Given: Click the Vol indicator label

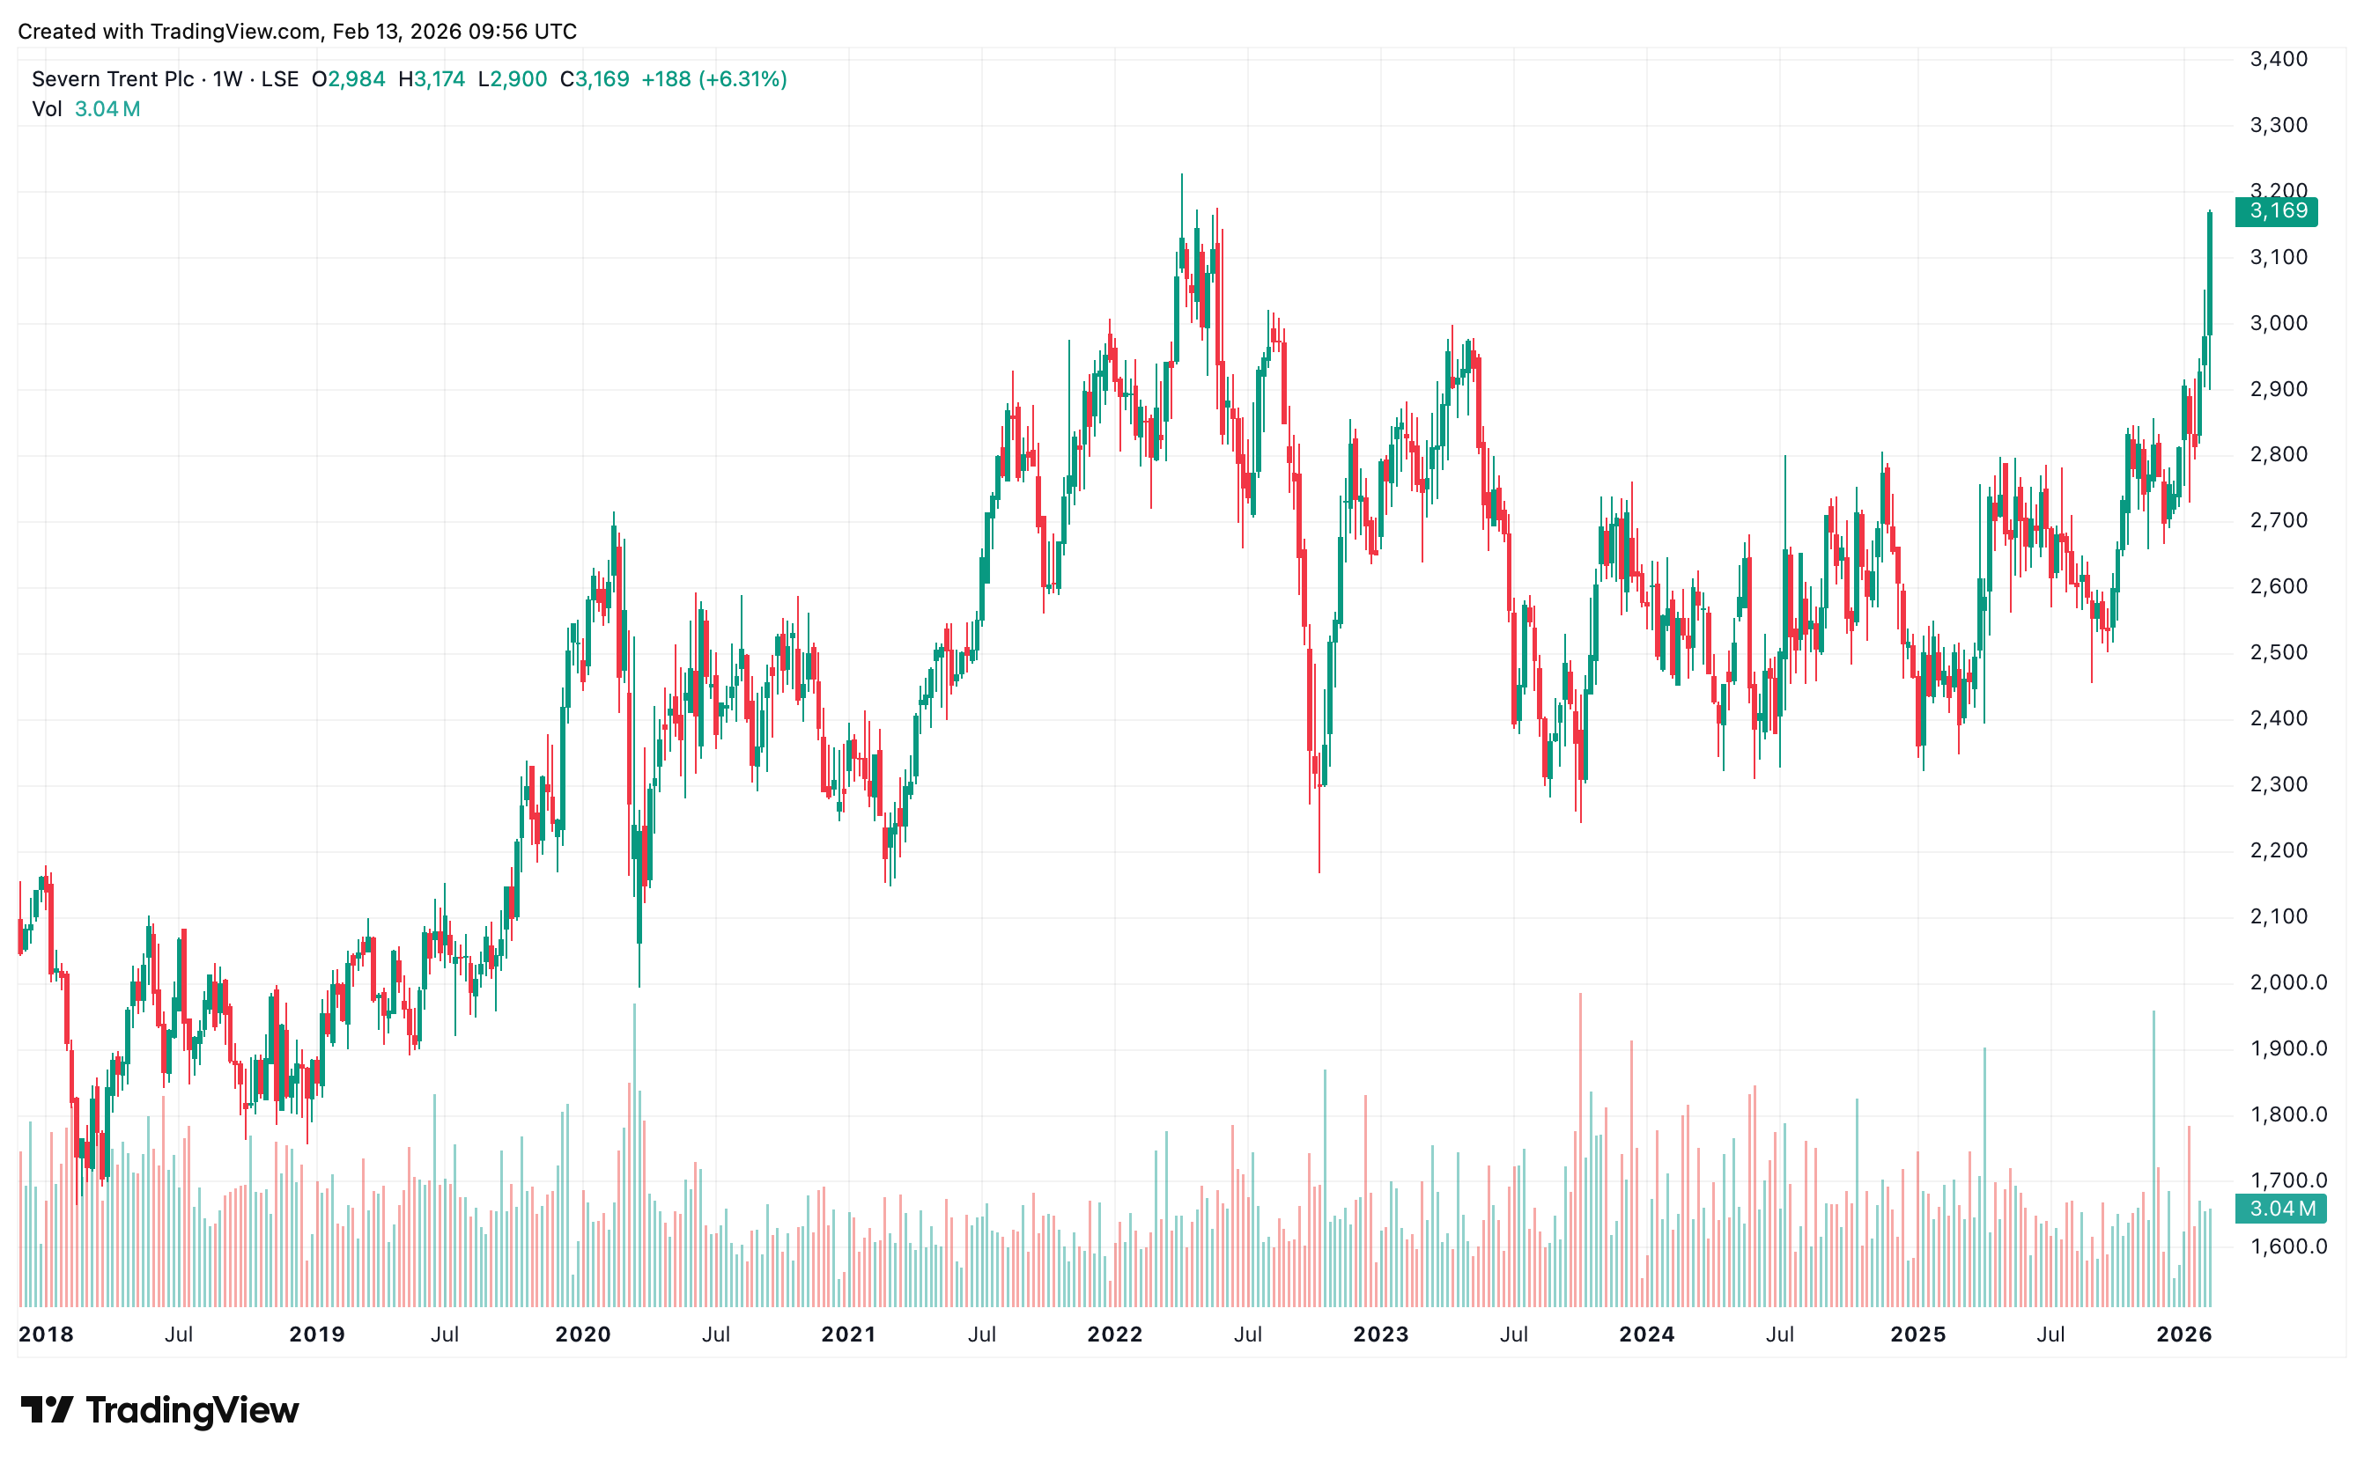Looking at the screenshot, I should tap(47, 109).
